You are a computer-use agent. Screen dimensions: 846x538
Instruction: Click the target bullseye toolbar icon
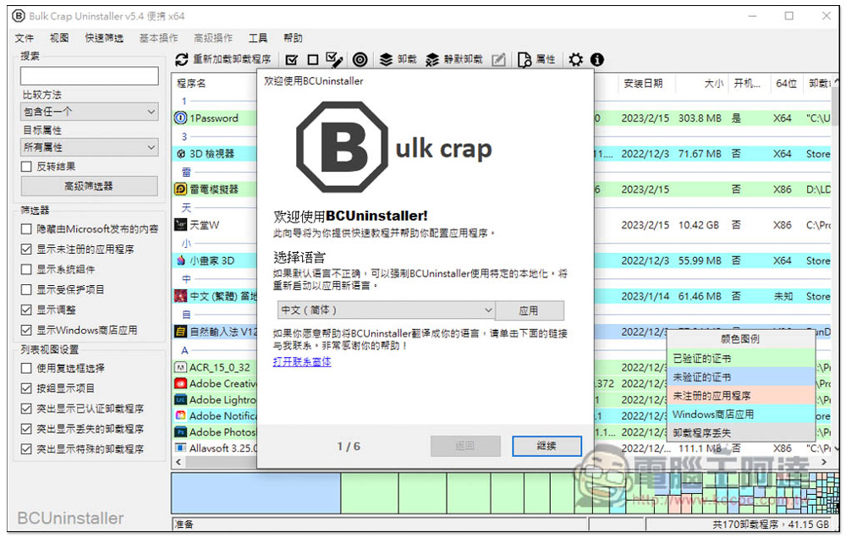360,59
